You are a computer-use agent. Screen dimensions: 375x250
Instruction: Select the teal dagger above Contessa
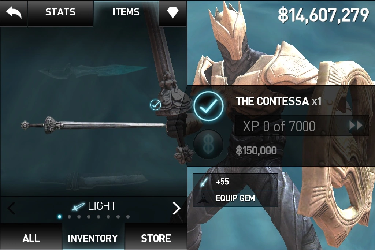[93, 70]
